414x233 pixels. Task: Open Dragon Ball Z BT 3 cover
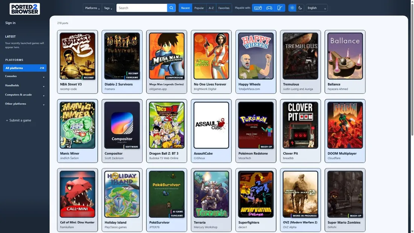click(167, 125)
